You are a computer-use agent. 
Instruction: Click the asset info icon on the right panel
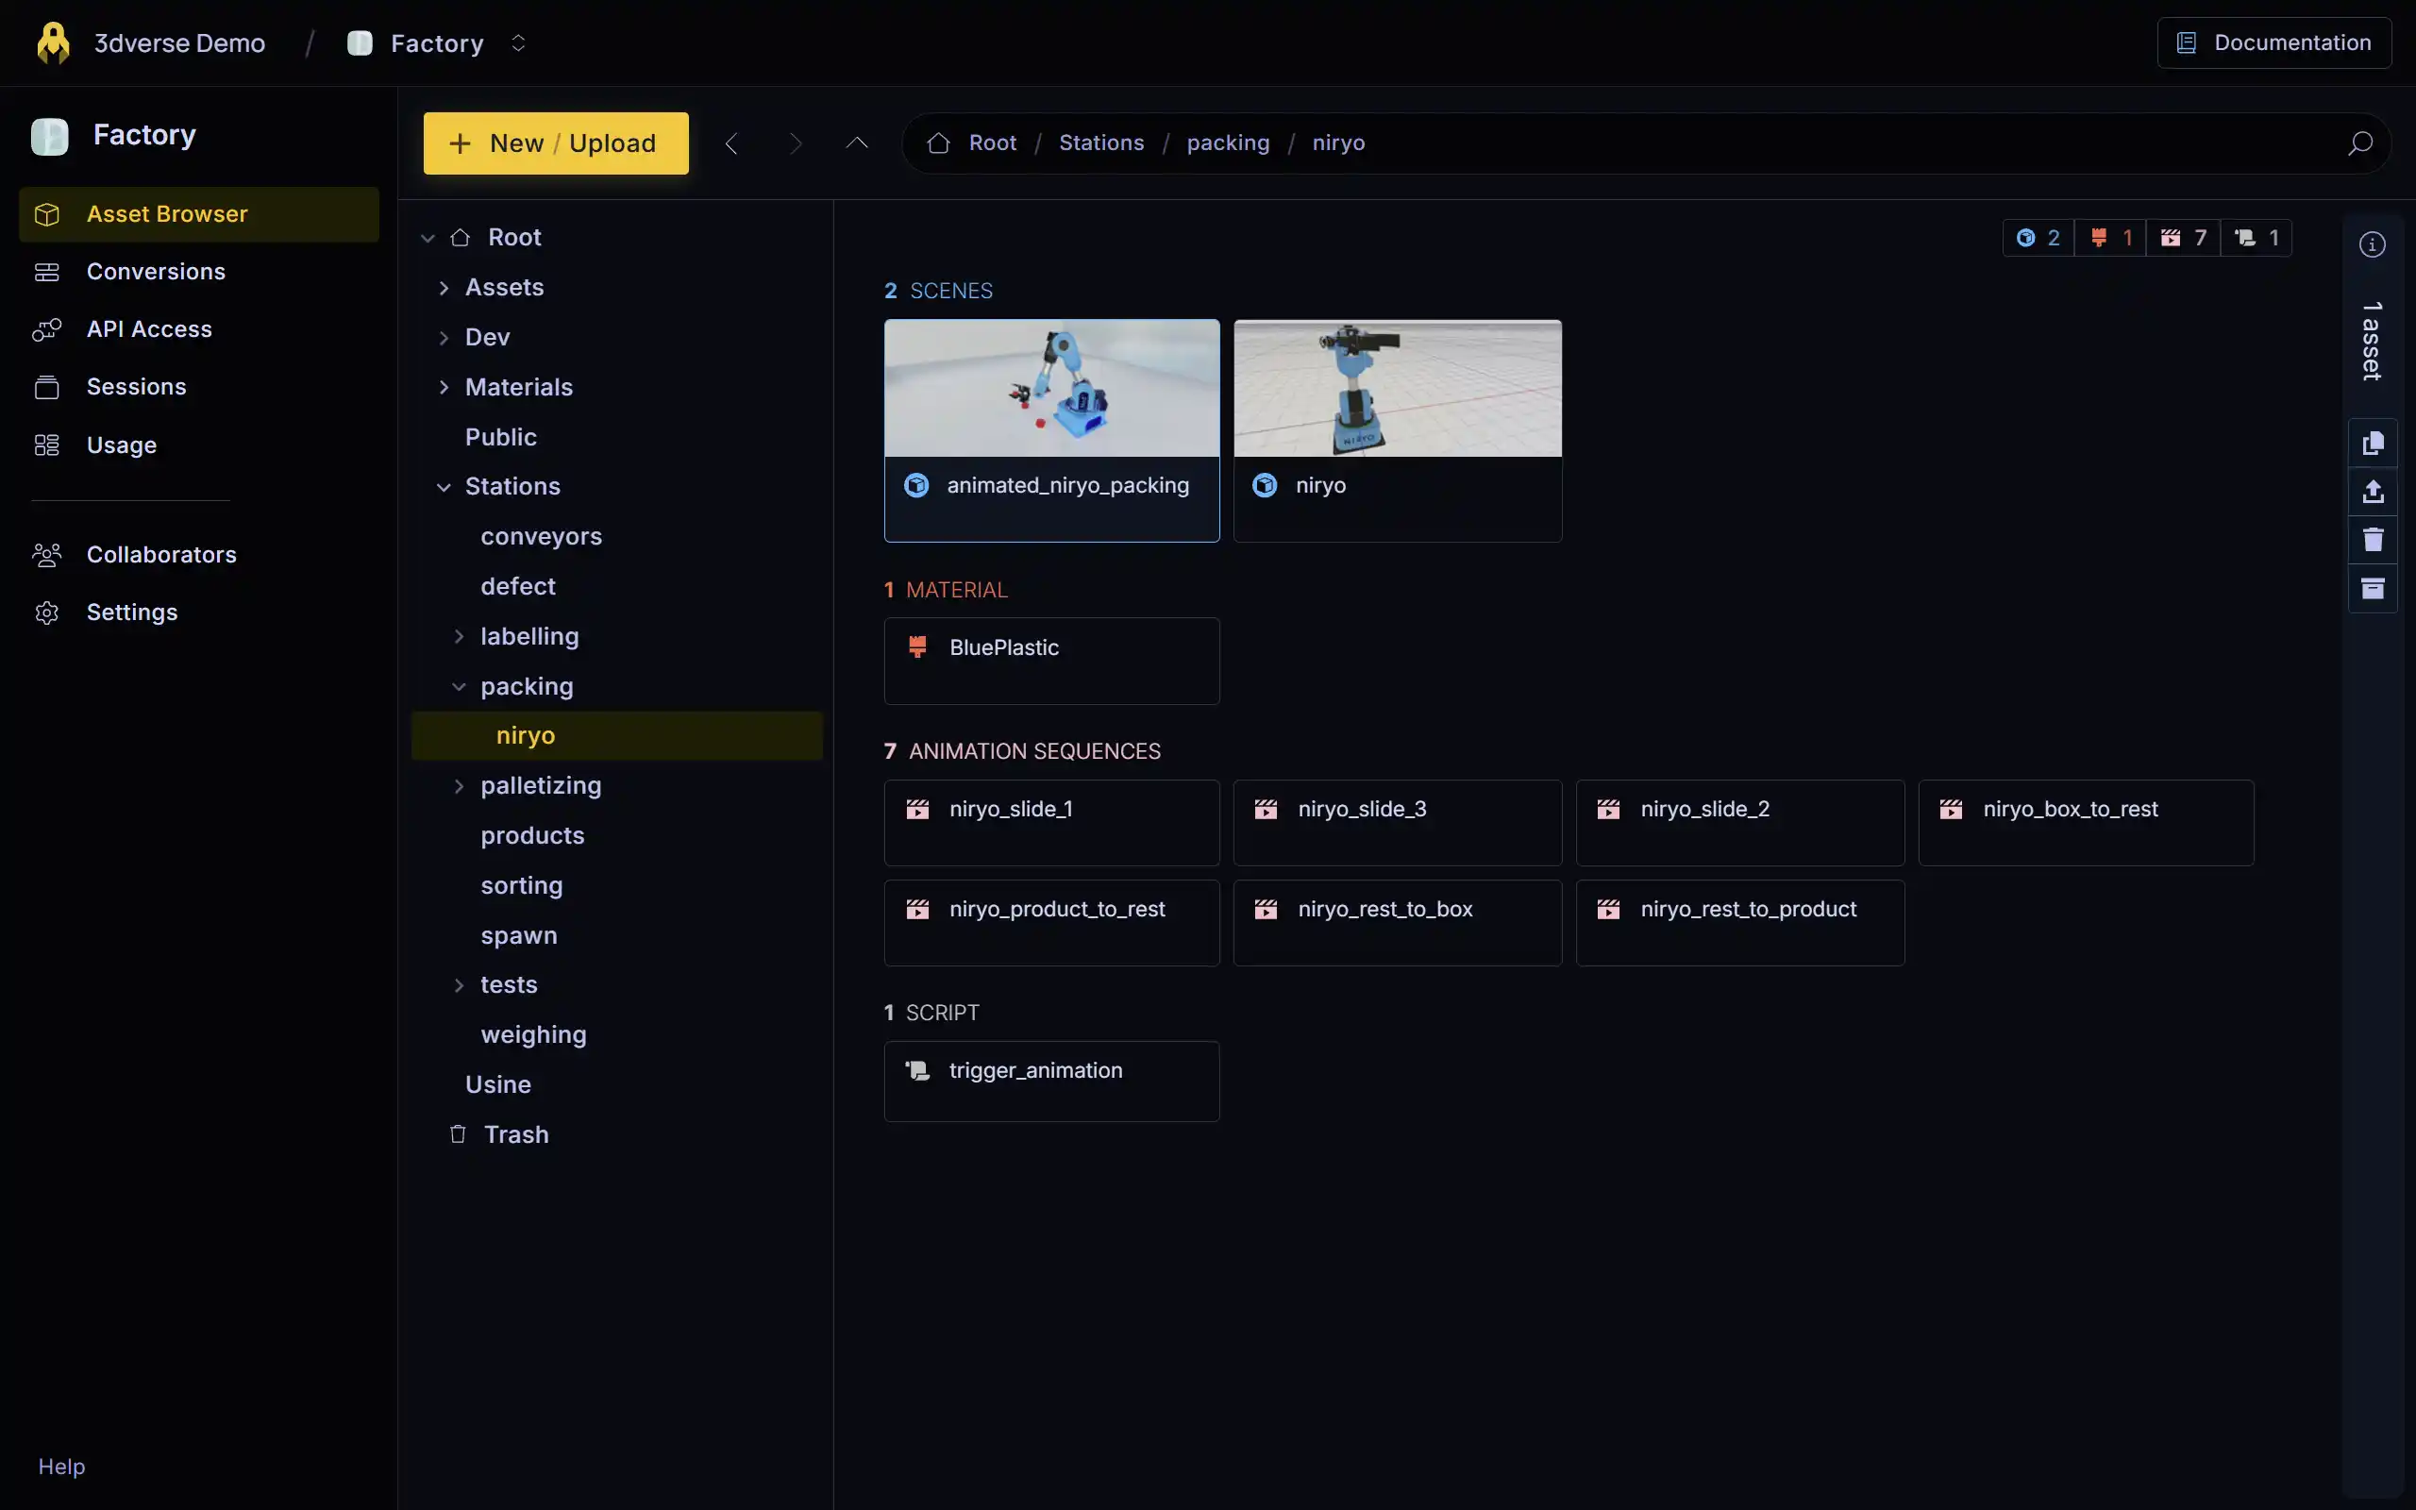click(x=2374, y=243)
